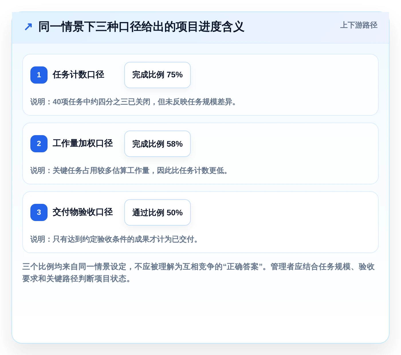Screen dimensions: 401x355
Task: Click the 完成比例 75% pill
Action: [x=158, y=75]
